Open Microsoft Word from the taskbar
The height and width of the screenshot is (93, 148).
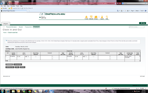click(51, 91)
